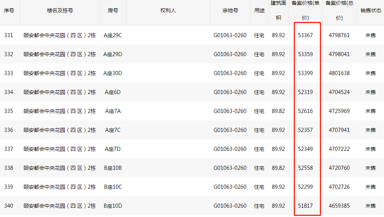The width and height of the screenshot is (384, 217).
Task: Click unit price 53359
Action: coord(305,54)
